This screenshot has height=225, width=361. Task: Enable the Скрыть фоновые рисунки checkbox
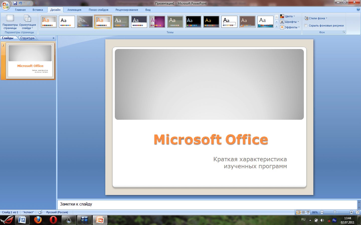pyautogui.click(x=306, y=25)
